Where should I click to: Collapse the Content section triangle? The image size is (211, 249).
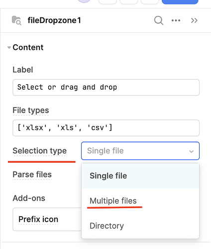point(9,47)
